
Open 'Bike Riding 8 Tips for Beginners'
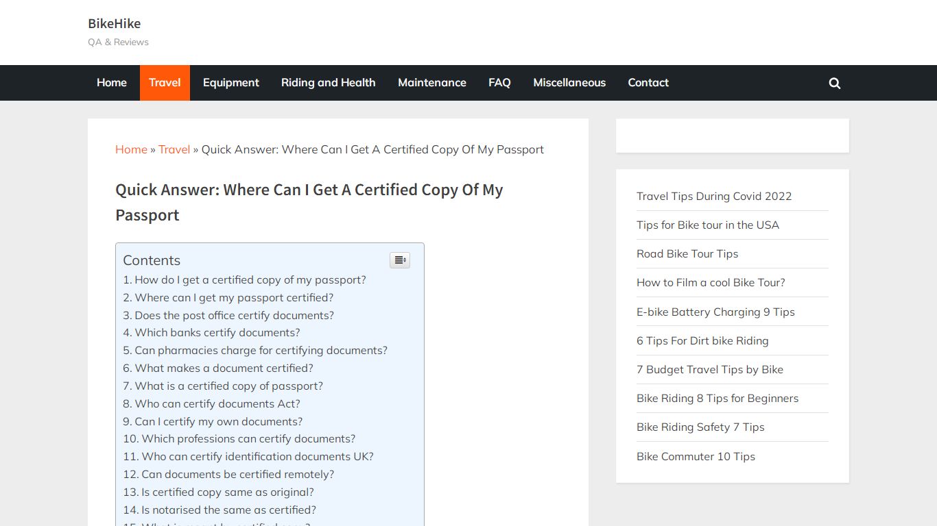(717, 398)
